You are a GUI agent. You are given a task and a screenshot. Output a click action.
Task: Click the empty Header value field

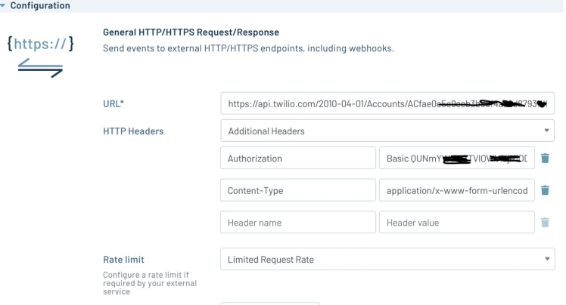(458, 222)
